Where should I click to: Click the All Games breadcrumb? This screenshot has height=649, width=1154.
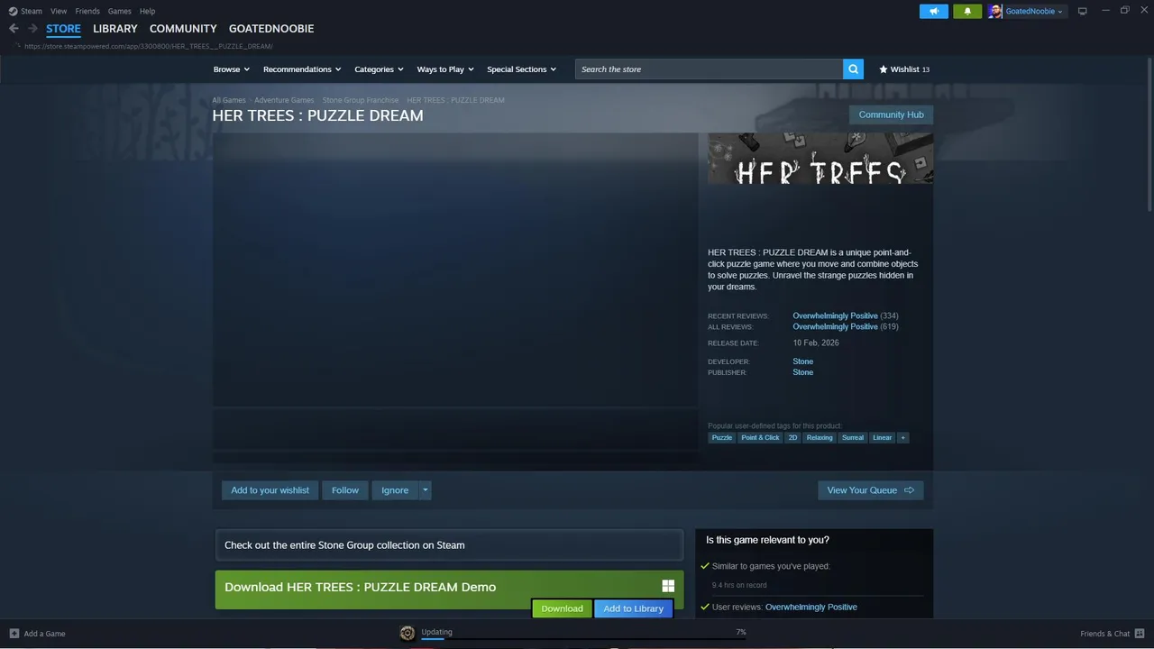[x=229, y=100]
